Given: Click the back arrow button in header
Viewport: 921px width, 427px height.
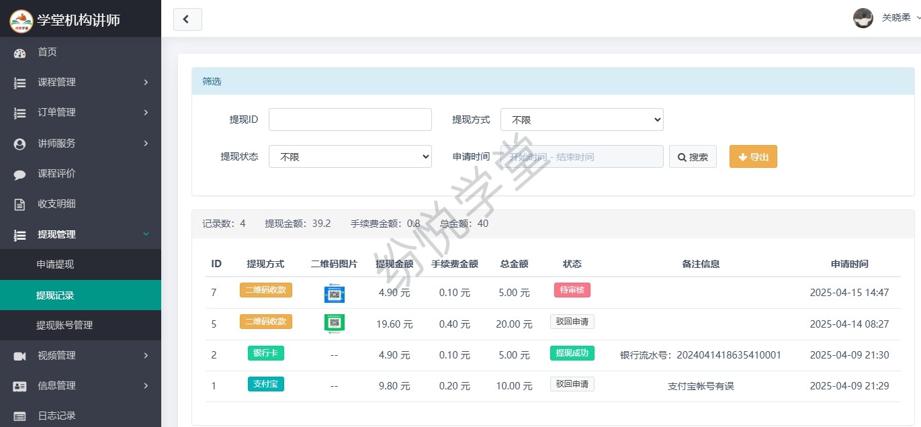Looking at the screenshot, I should 187,19.
